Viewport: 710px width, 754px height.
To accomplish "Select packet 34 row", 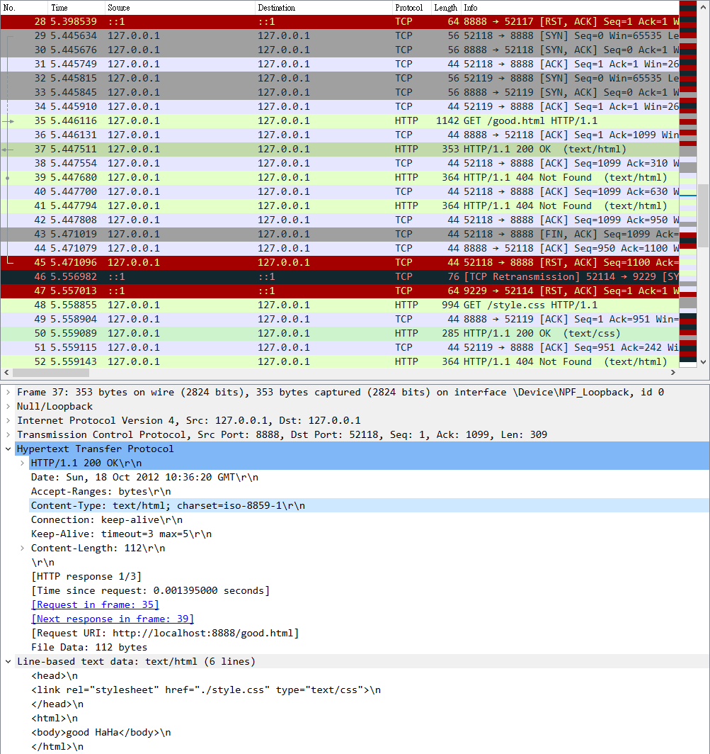I will [340, 107].
